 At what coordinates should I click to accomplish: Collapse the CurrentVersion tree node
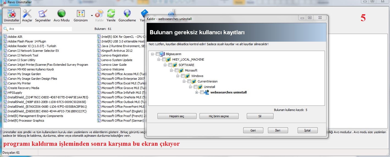184,81
